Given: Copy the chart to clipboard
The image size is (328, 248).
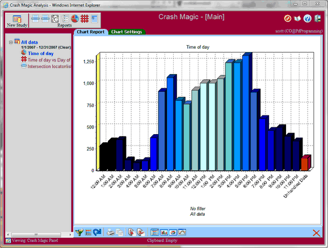Looking at the screenshot, I should pyautogui.click(x=120, y=232).
